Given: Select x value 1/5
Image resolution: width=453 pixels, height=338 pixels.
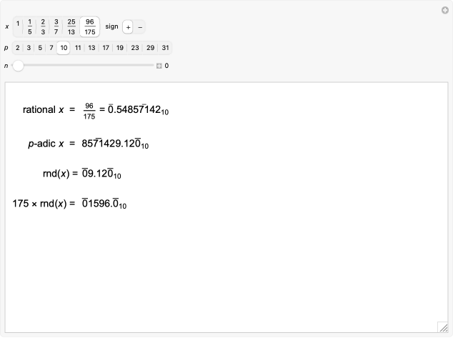Looking at the screenshot, I should (x=29, y=27).
